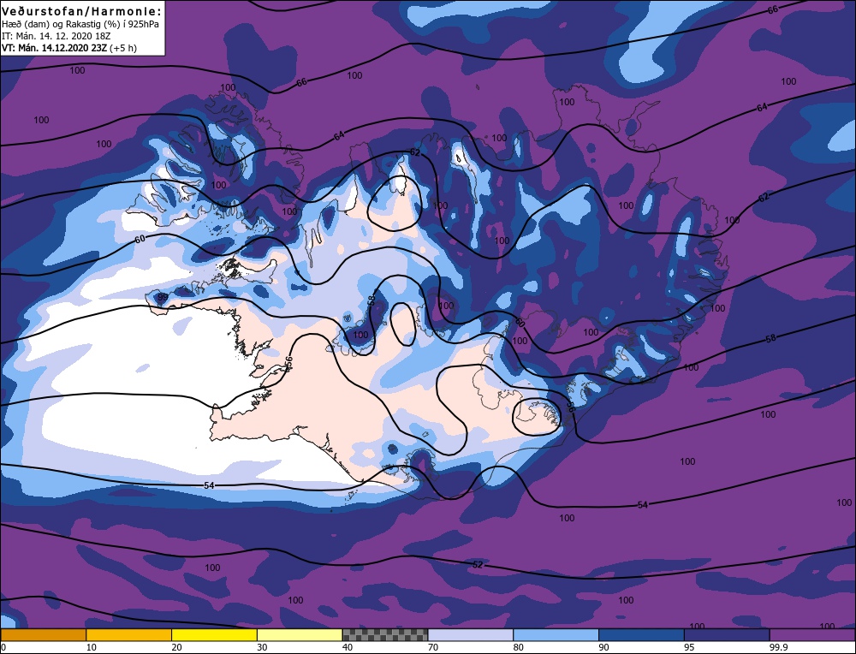
Task: Click the '95' legend scale label
Action: [689, 647]
